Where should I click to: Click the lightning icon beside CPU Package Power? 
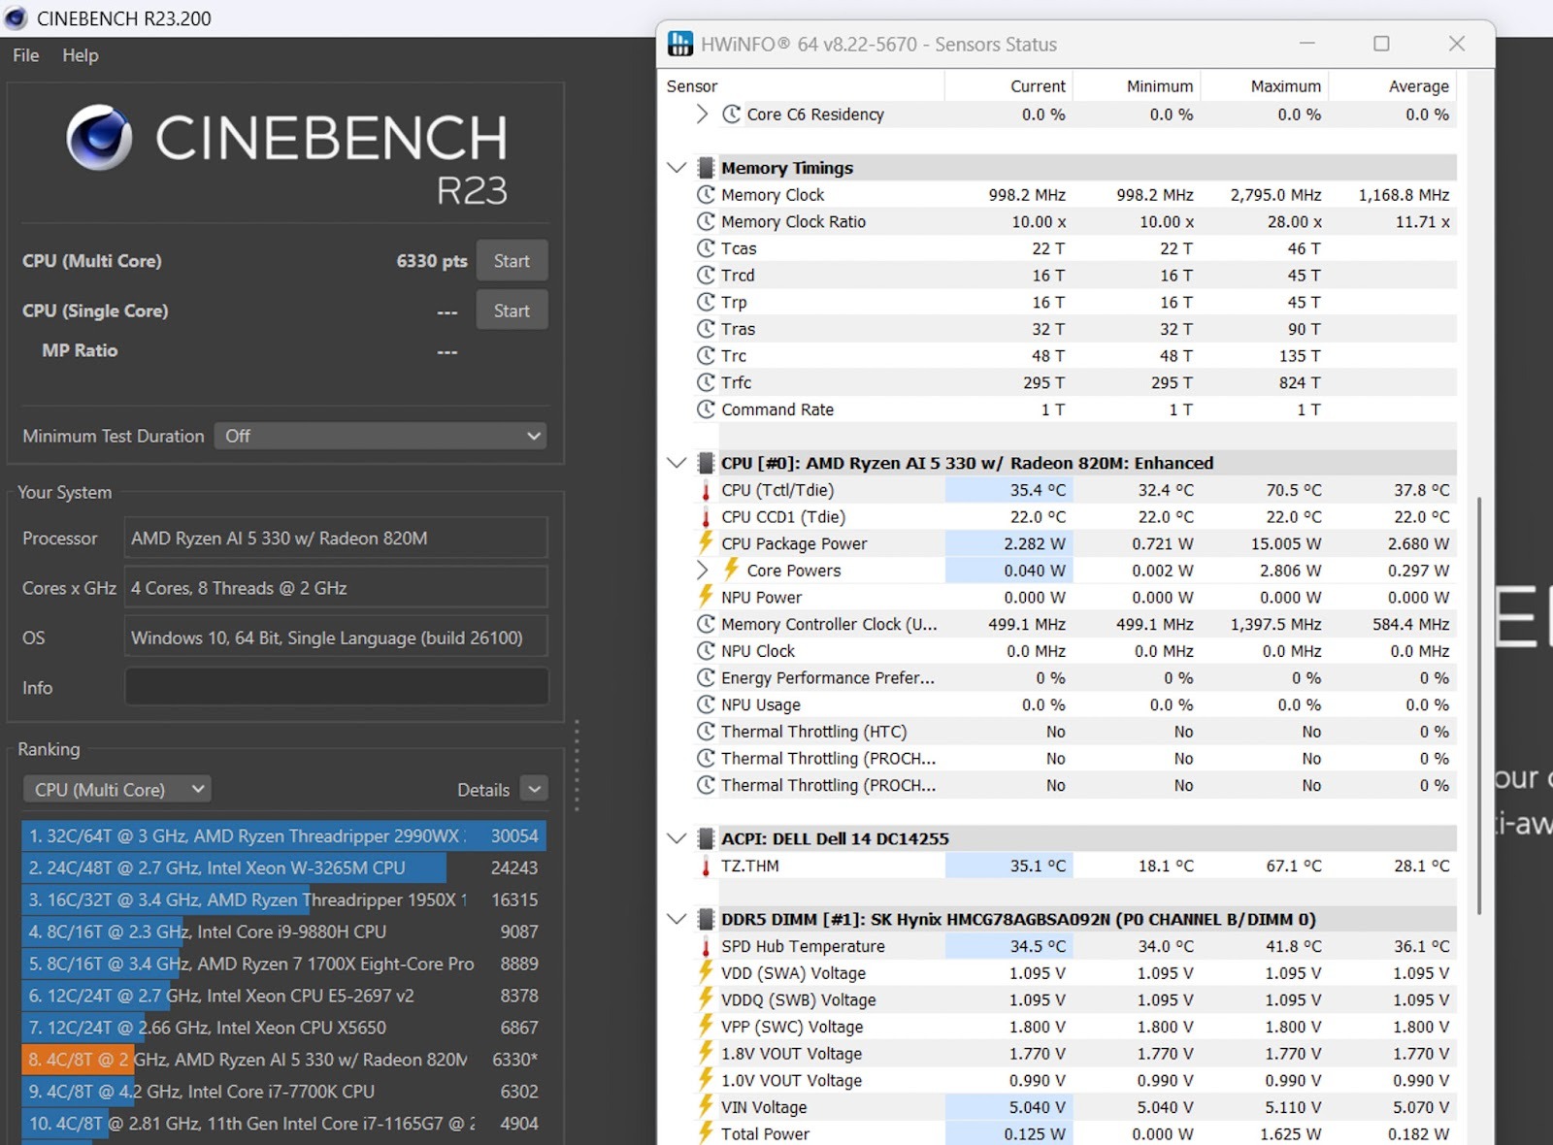point(706,543)
